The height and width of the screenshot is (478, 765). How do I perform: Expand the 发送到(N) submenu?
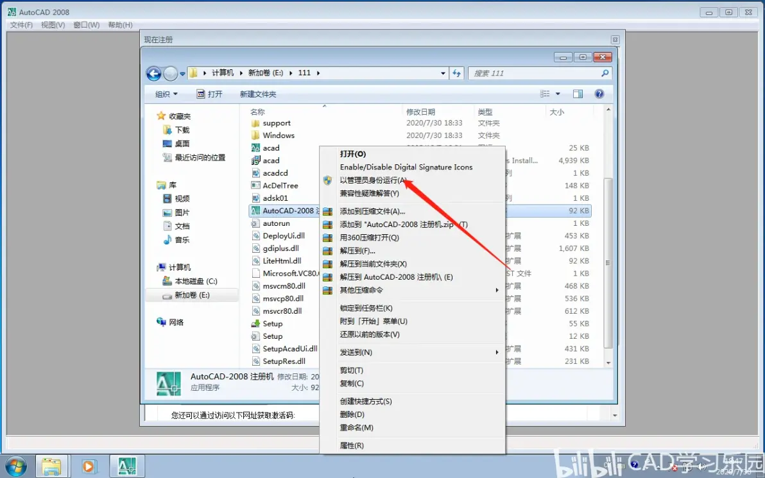point(497,352)
